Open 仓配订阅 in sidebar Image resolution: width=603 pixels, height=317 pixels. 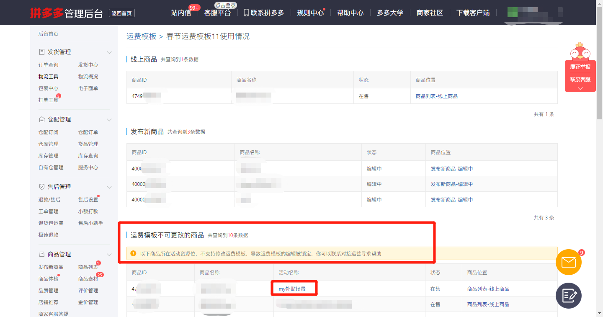(x=49, y=132)
